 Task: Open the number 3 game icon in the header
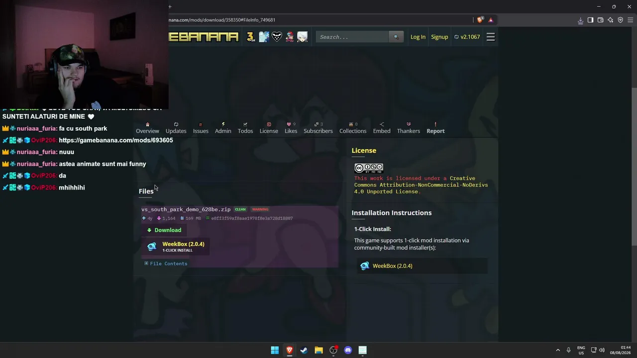tap(251, 37)
